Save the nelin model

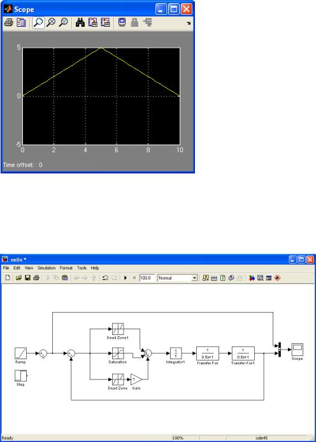click(27, 278)
